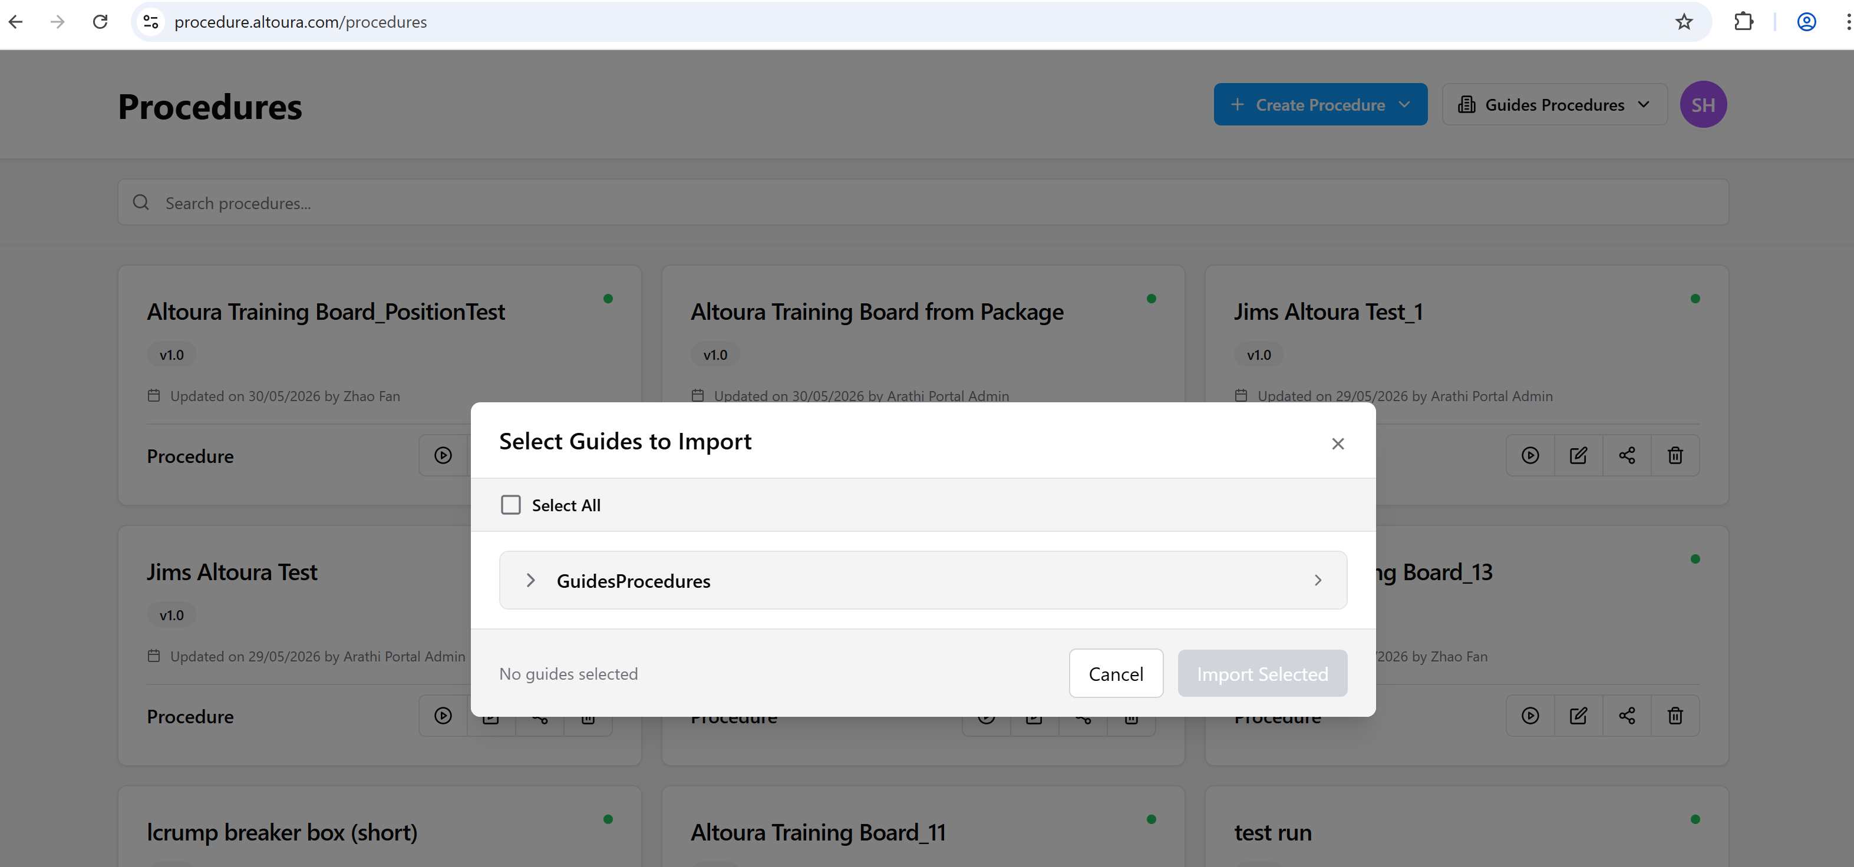Open the Jims Altoura Test card title
The width and height of the screenshot is (1854, 867).
coord(232,572)
